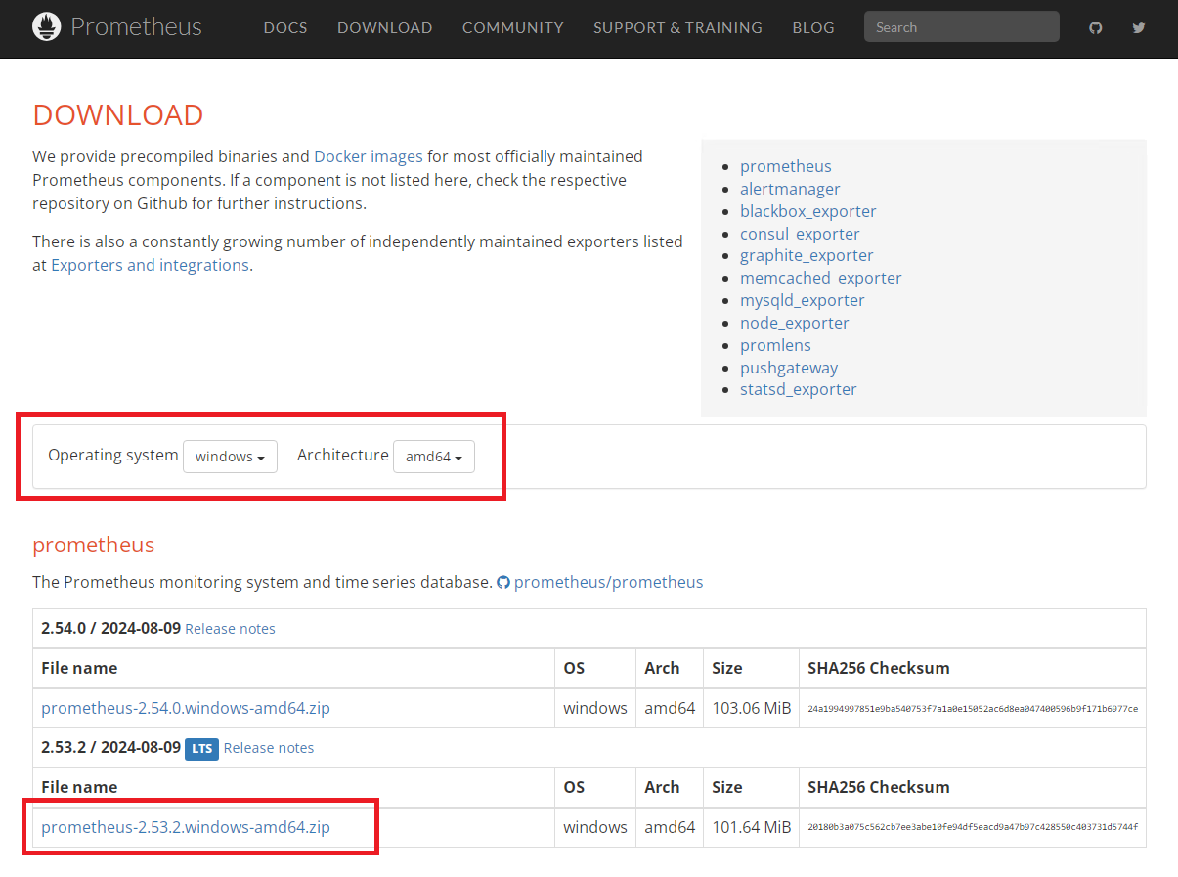Open the Exporters and integrations link
The height and width of the screenshot is (877, 1178).
[150, 265]
